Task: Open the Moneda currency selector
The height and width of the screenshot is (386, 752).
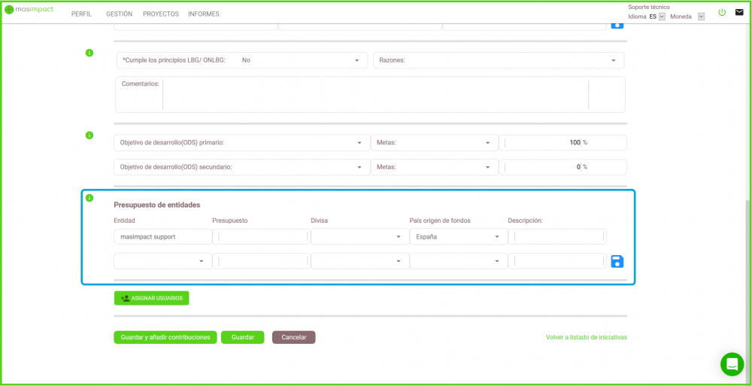Action: pos(701,17)
